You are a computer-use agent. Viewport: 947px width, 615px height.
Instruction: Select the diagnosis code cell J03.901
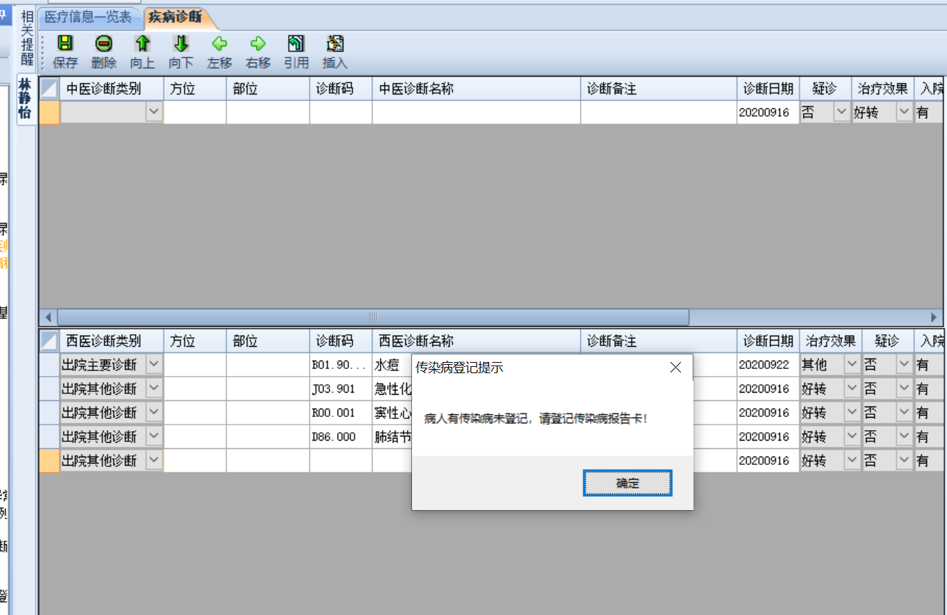341,388
